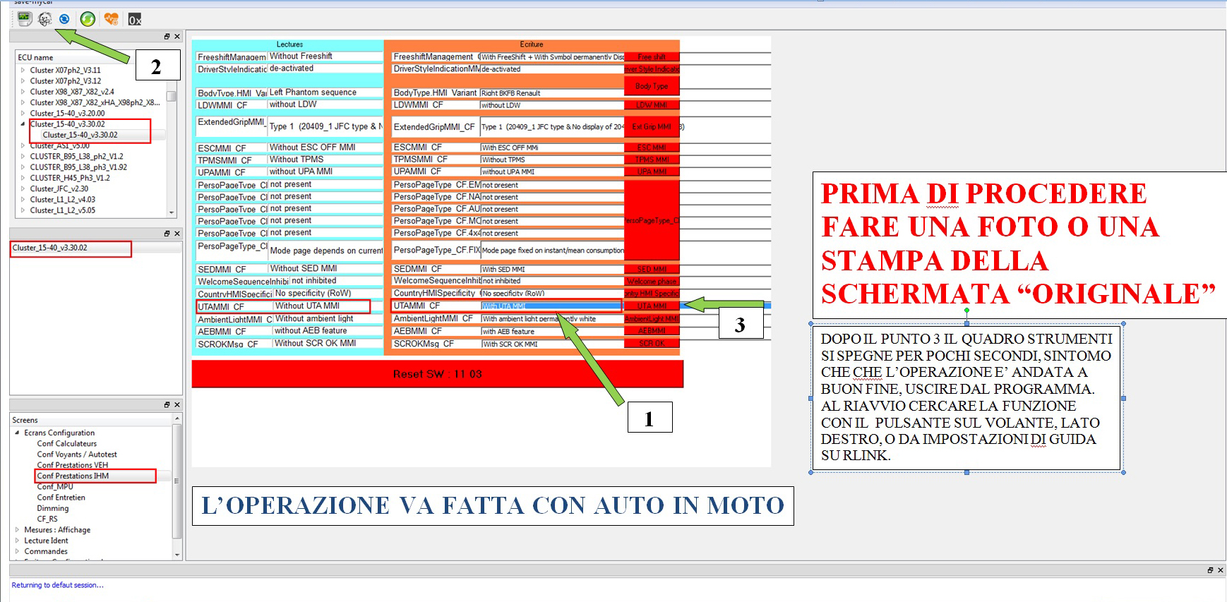
Task: Click the red UTA MMI write button
Action: coord(652,306)
